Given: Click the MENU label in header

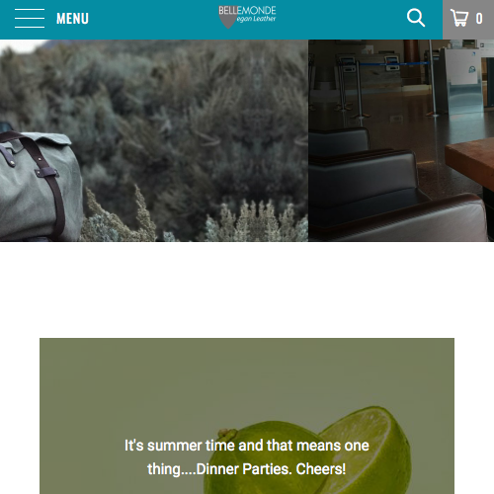Looking at the screenshot, I should click(x=72, y=19).
